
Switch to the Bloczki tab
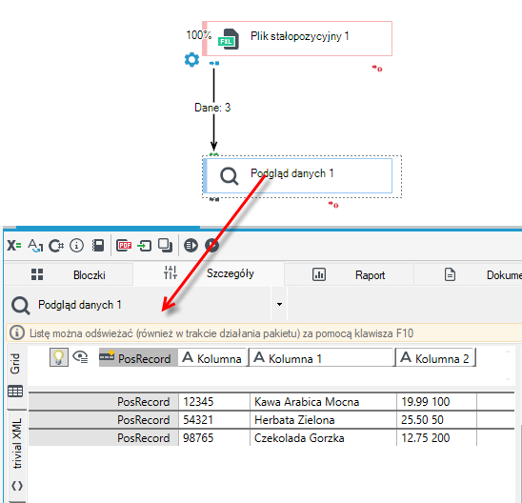coord(69,274)
